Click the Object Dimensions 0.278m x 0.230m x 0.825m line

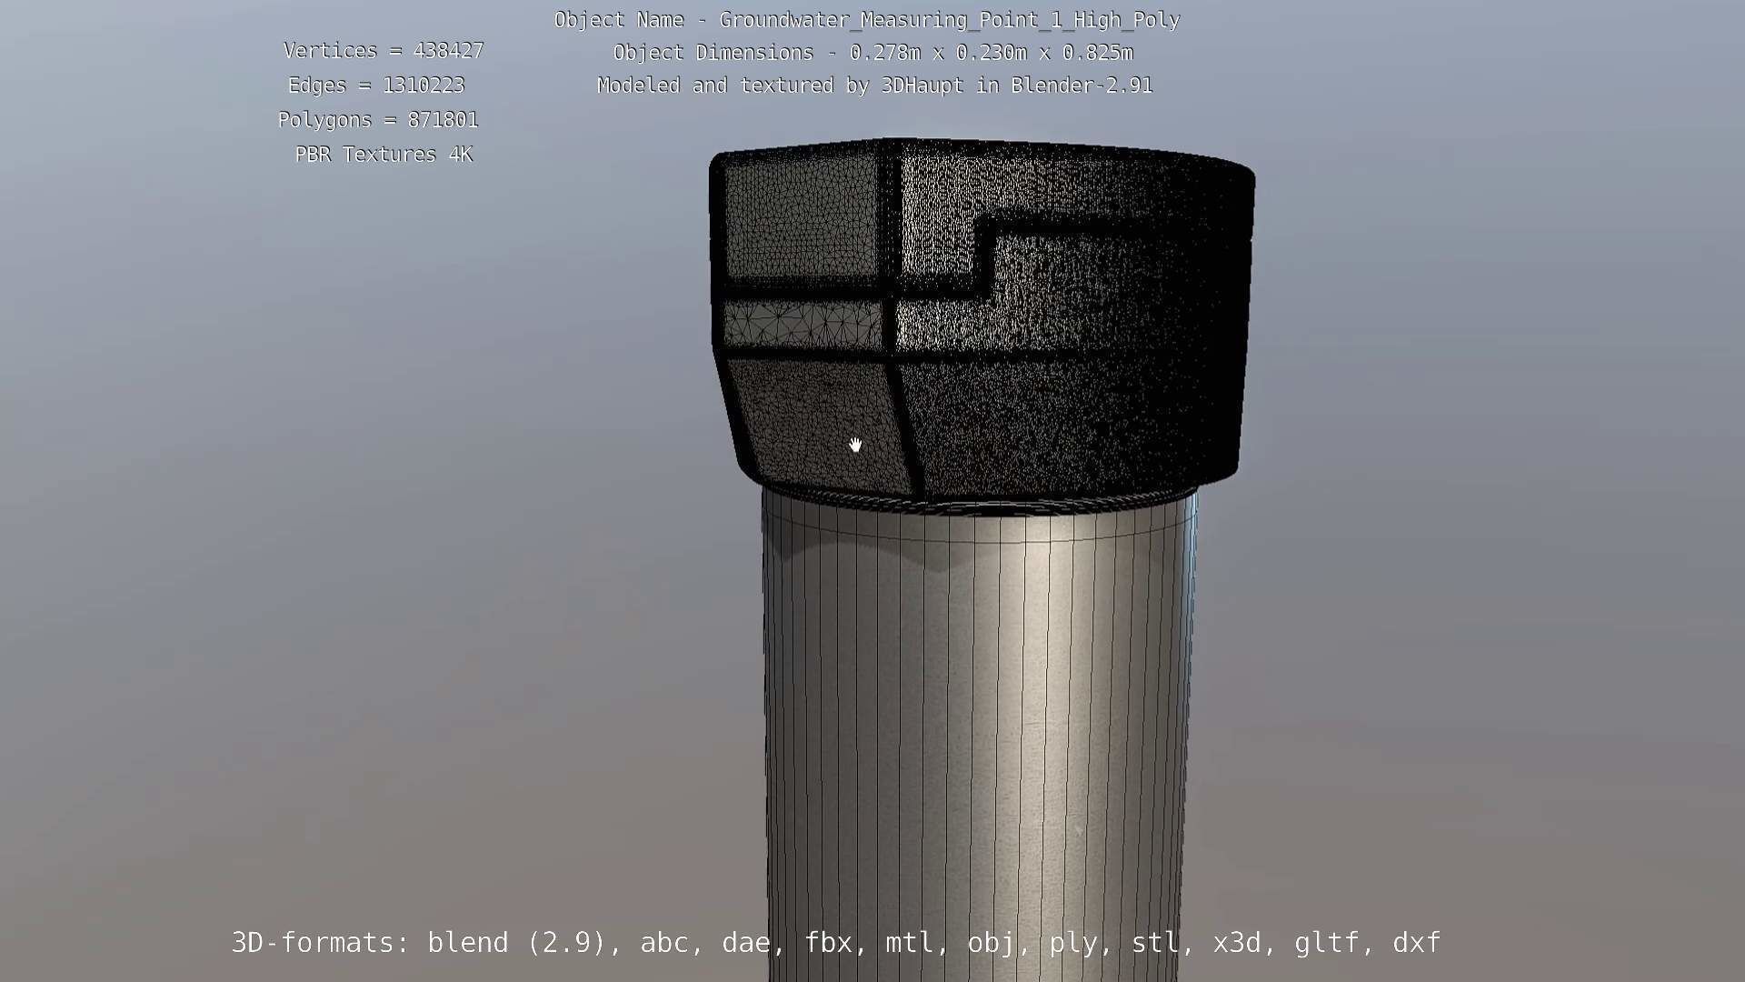pos(873,53)
